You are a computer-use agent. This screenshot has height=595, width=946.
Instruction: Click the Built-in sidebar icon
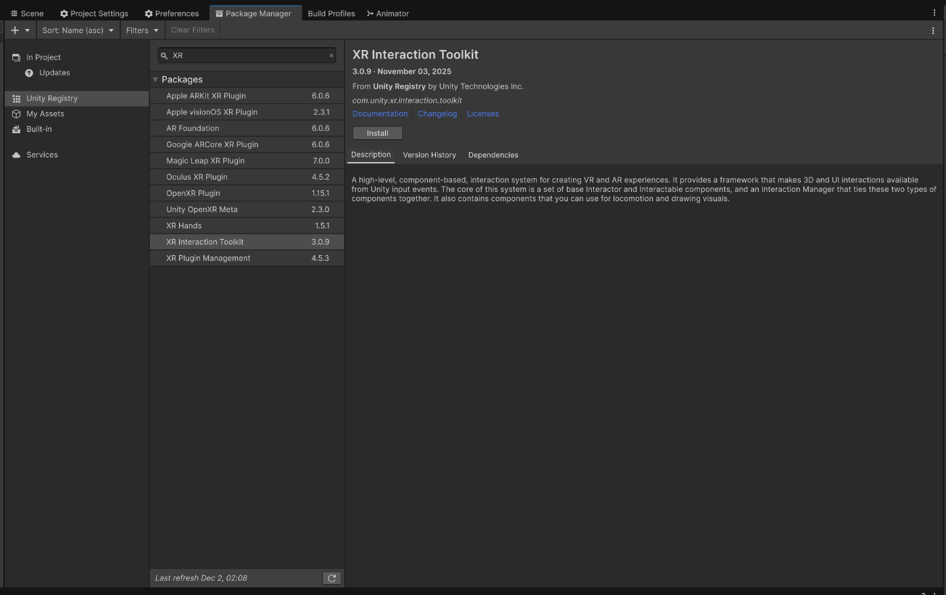16,129
